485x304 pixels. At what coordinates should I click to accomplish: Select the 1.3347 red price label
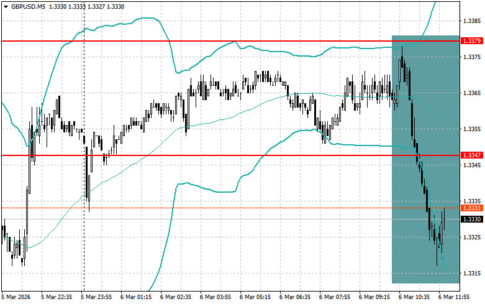(x=472, y=155)
